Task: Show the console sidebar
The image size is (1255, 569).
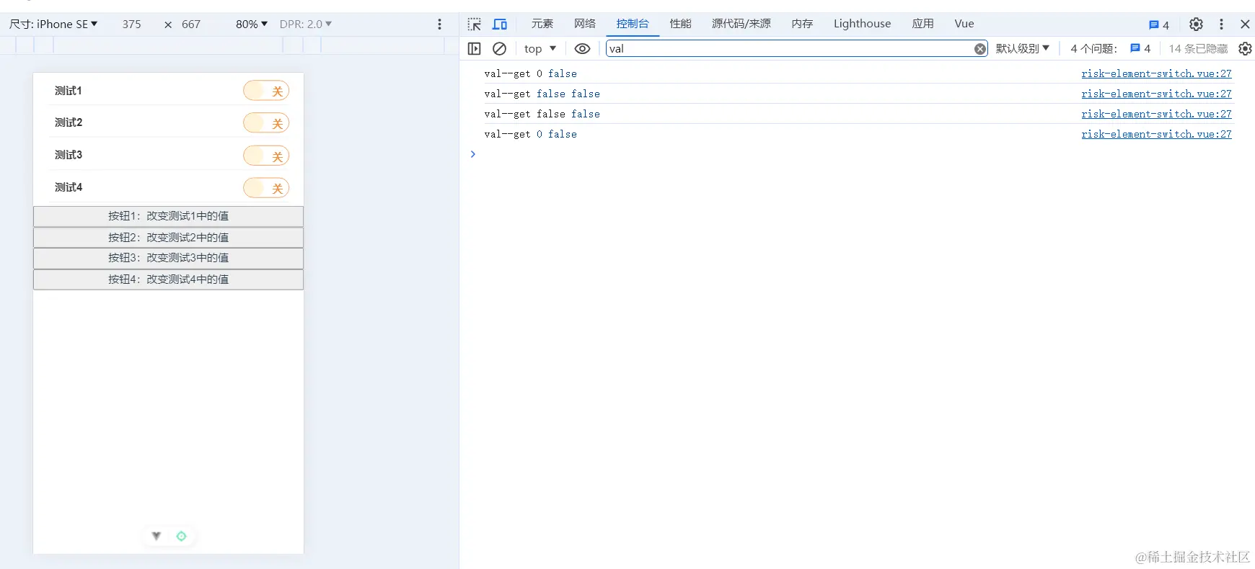Action: (474, 49)
